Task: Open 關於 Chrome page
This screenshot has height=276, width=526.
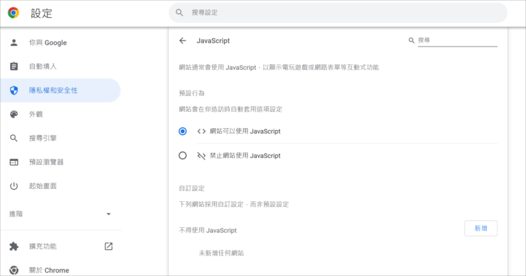Action: 49,270
